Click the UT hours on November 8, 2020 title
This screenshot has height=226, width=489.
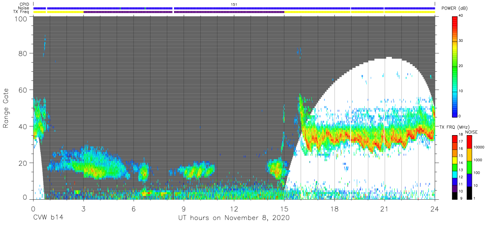(234, 218)
